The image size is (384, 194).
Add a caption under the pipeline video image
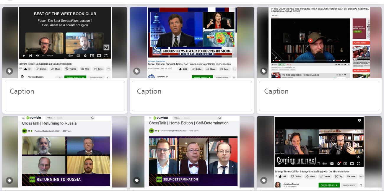click(319, 96)
